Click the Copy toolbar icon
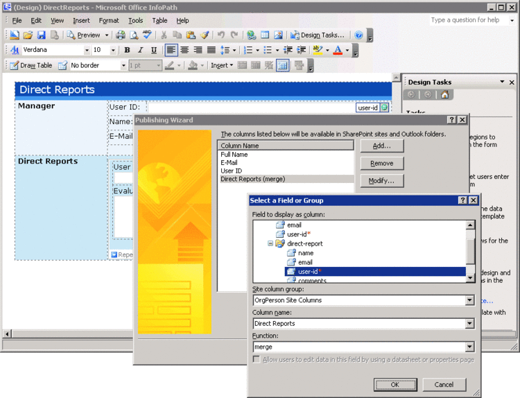The width and height of the screenshot is (520, 398). point(177,35)
